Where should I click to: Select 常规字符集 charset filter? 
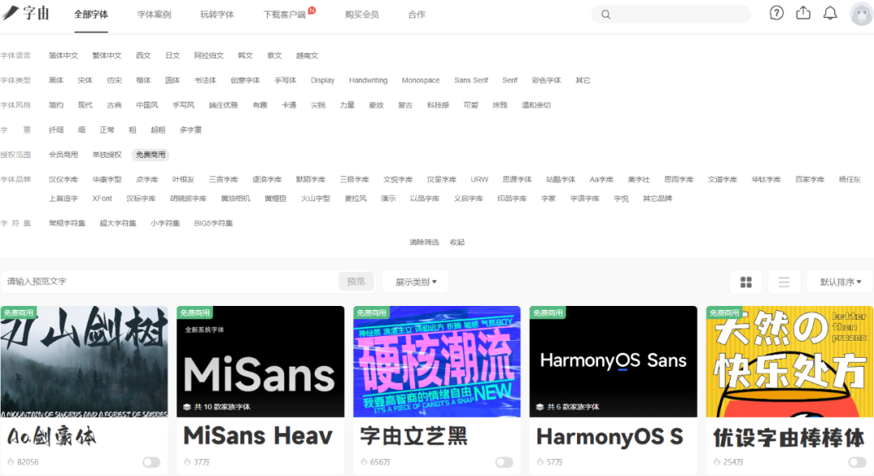pos(67,223)
